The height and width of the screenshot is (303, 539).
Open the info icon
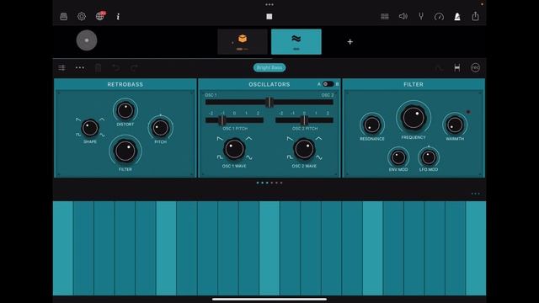[x=118, y=17]
